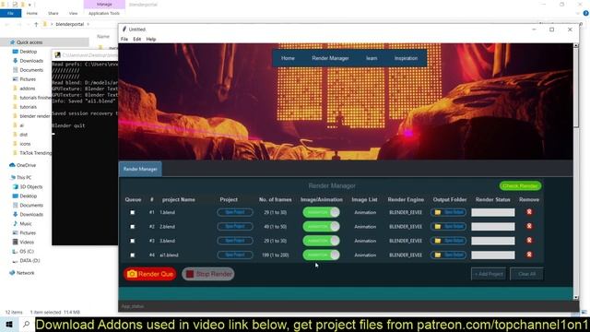The height and width of the screenshot is (332, 590).
Task: Click the Check Render button
Action: point(520,186)
